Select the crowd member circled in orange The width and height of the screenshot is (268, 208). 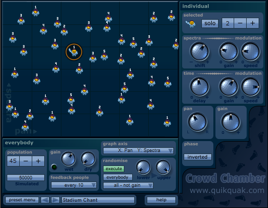(74, 52)
